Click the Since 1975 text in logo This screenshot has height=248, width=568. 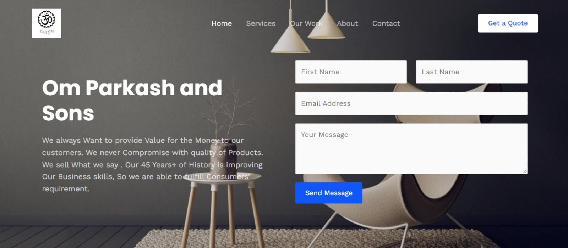click(47, 32)
